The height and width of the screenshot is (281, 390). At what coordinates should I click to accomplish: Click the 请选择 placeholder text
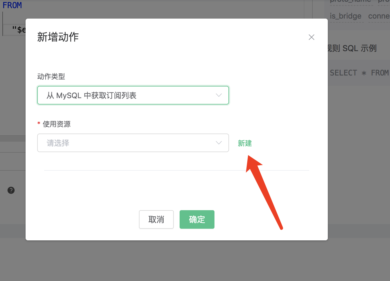(58, 143)
